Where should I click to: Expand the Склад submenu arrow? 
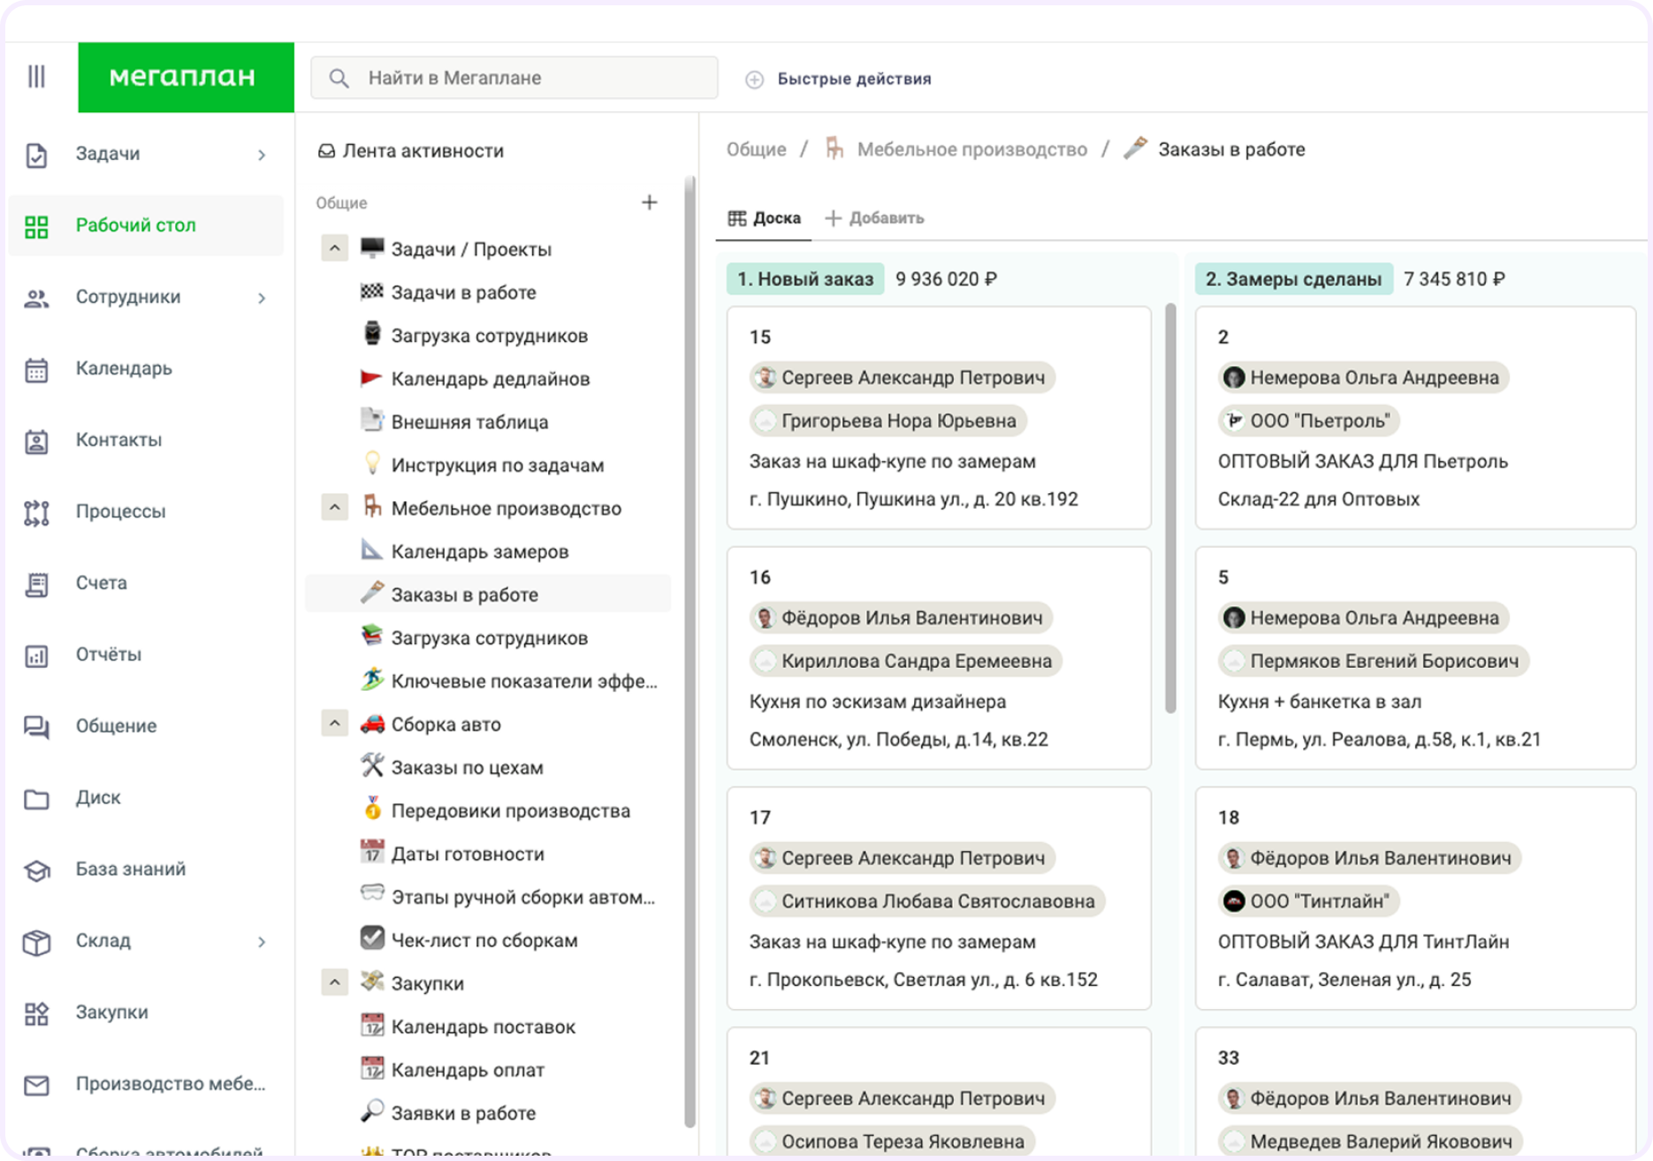coord(262,942)
